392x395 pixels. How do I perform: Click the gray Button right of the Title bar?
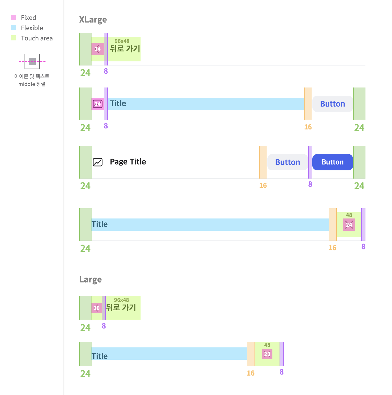pos(333,104)
